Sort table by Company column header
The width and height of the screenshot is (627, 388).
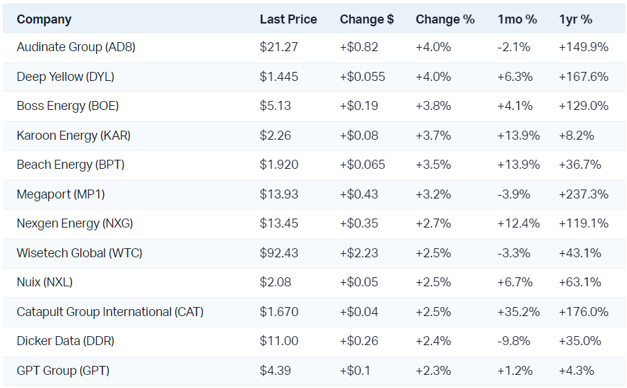click(44, 19)
